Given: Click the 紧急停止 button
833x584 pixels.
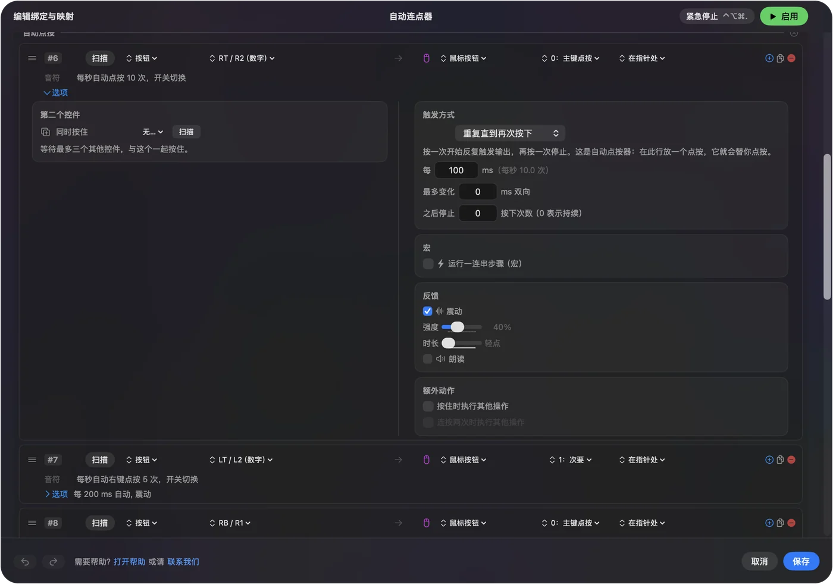Looking at the screenshot, I should (x=717, y=17).
